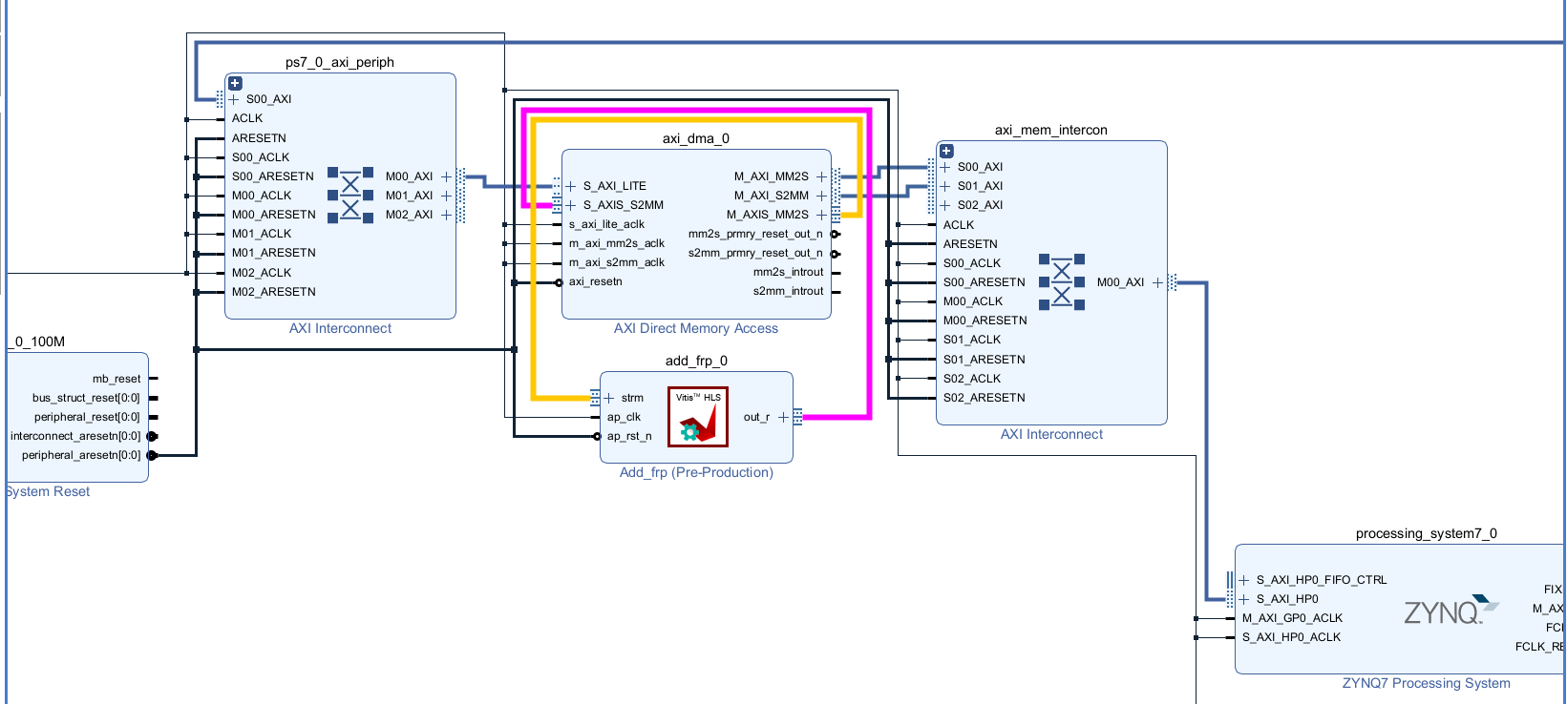Select the axi_dma_0 block title

[696, 138]
